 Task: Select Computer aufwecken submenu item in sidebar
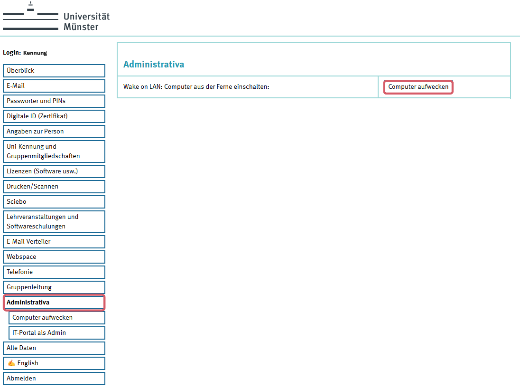tap(56, 318)
